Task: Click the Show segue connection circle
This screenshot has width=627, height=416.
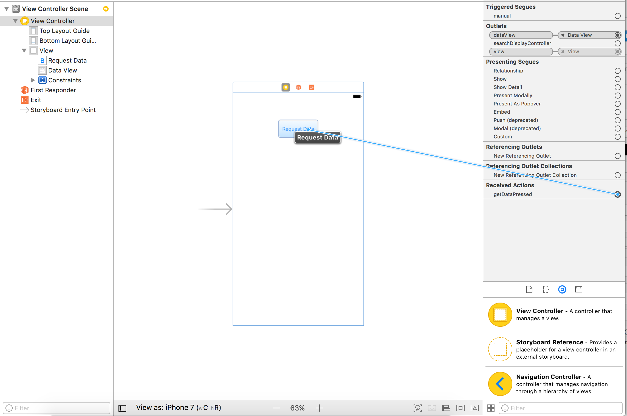Action: [617, 79]
